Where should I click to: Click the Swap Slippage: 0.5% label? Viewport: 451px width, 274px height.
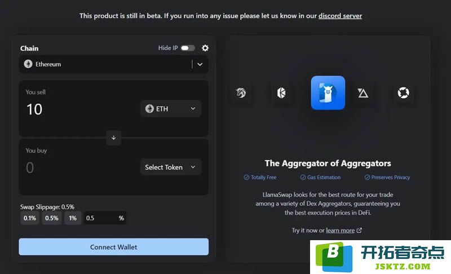pyautogui.click(x=47, y=207)
